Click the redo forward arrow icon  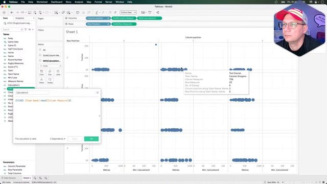tap(17, 12)
